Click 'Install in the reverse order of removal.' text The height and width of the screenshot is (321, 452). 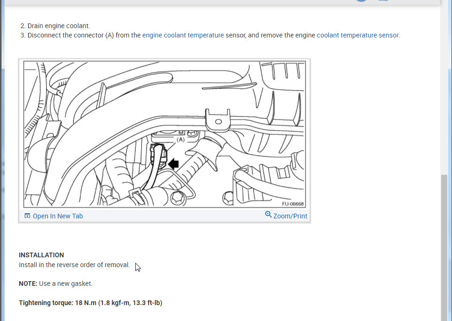click(x=74, y=265)
